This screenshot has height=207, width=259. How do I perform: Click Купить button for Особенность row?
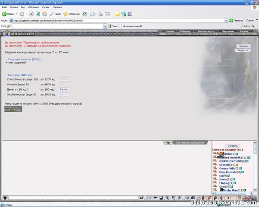64,94
